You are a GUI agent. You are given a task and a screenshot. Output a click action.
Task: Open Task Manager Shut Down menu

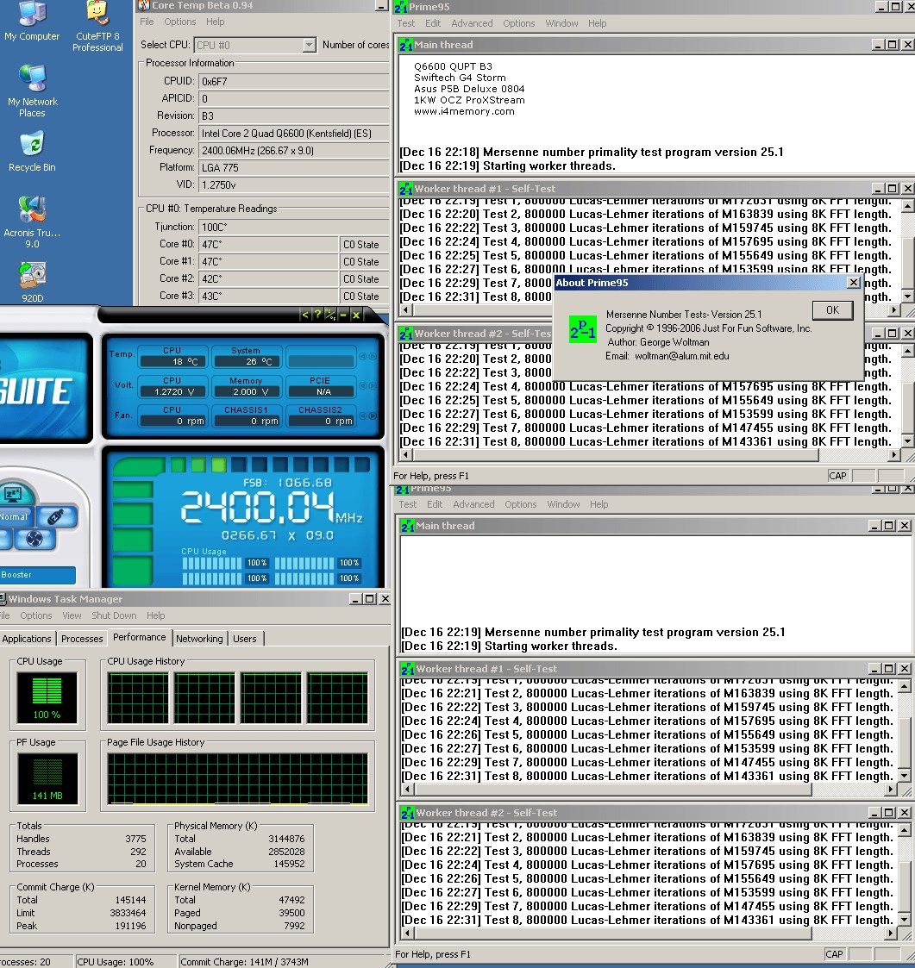(x=114, y=615)
